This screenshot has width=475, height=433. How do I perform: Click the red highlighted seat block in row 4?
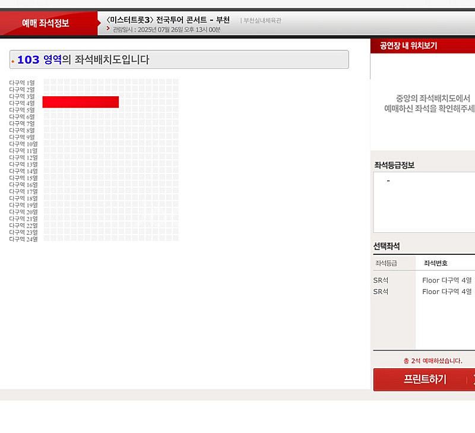click(x=81, y=102)
